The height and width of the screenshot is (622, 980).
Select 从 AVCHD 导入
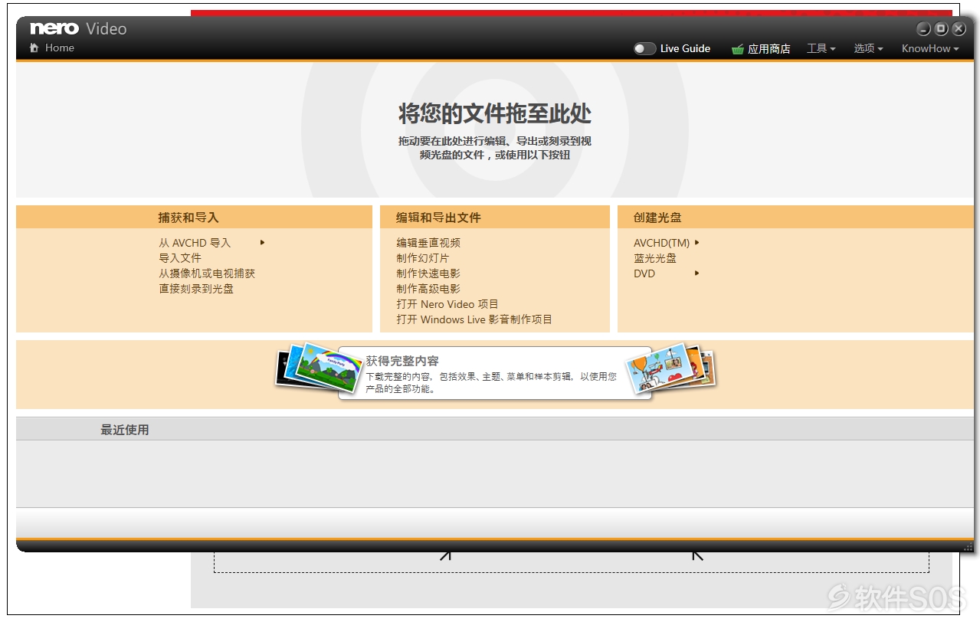(x=195, y=243)
